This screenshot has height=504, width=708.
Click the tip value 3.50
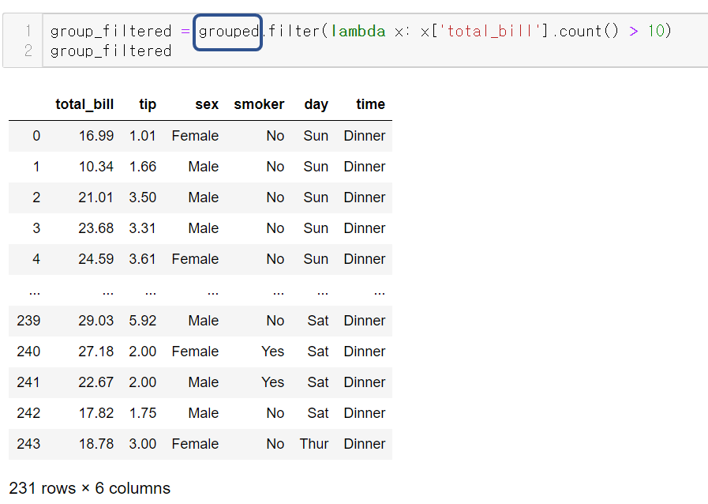[x=143, y=197]
